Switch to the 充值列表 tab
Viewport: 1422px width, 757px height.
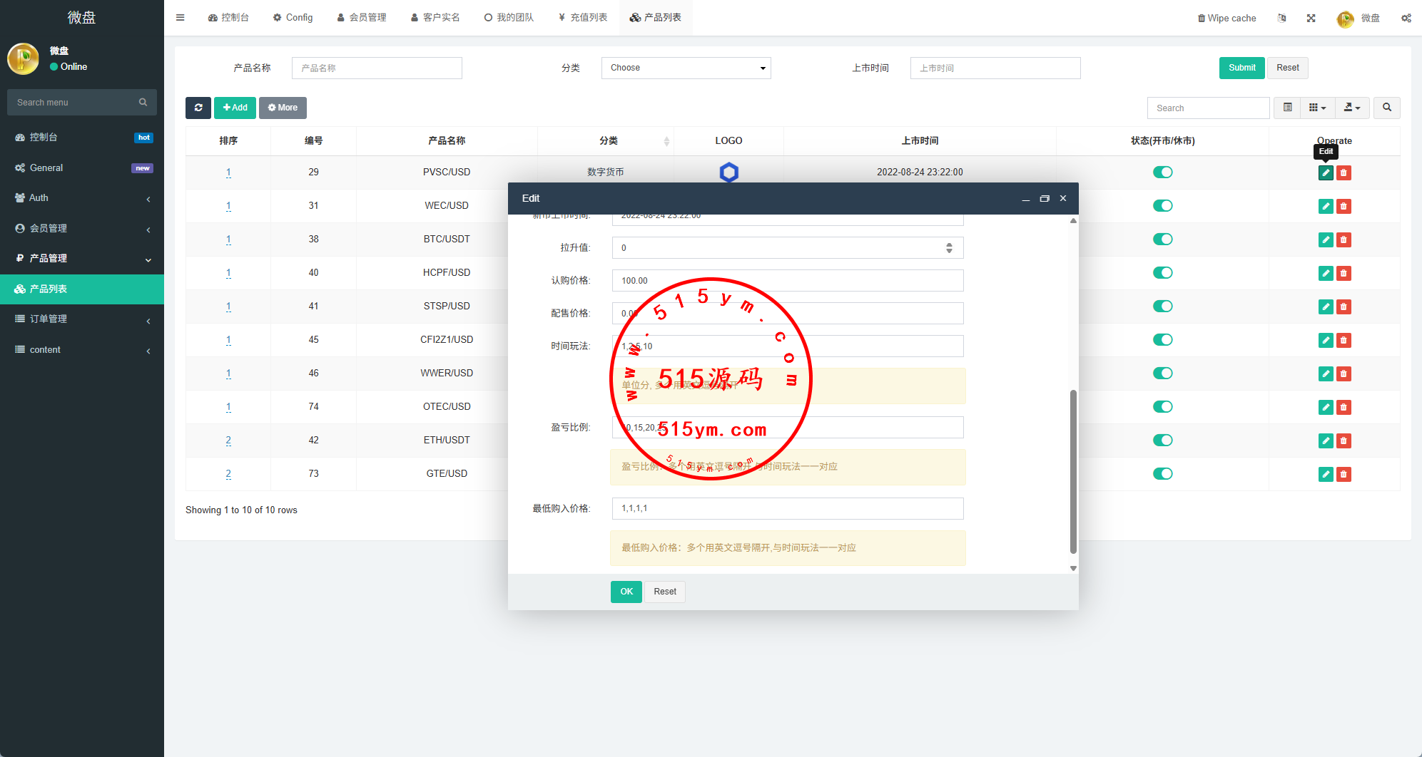pyautogui.click(x=582, y=18)
